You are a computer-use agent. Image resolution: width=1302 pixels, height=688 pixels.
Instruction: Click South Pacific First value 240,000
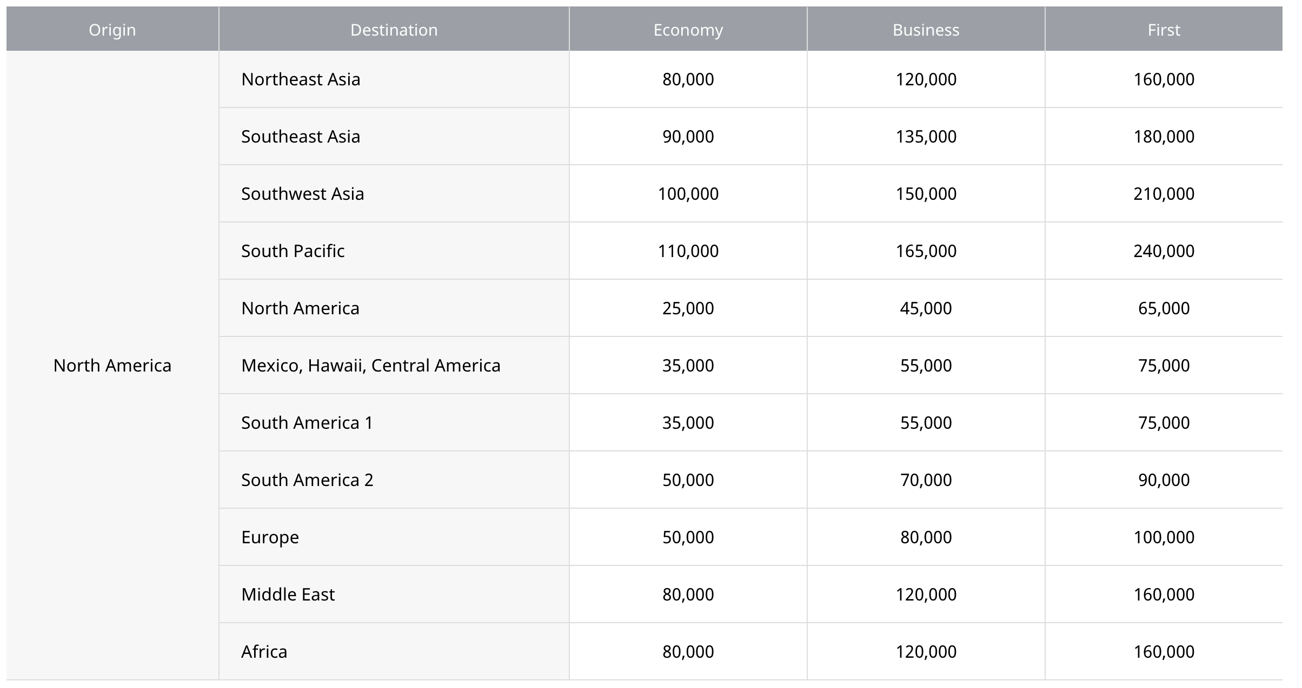[x=1164, y=251]
